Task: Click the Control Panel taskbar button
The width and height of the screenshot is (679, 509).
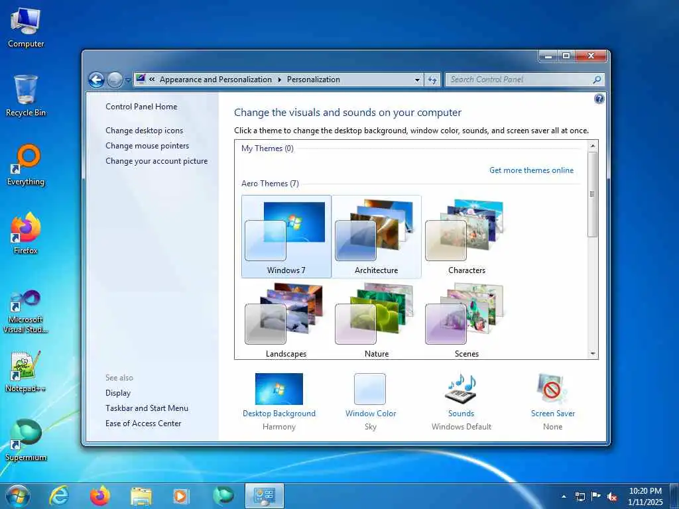Action: pyautogui.click(x=265, y=496)
